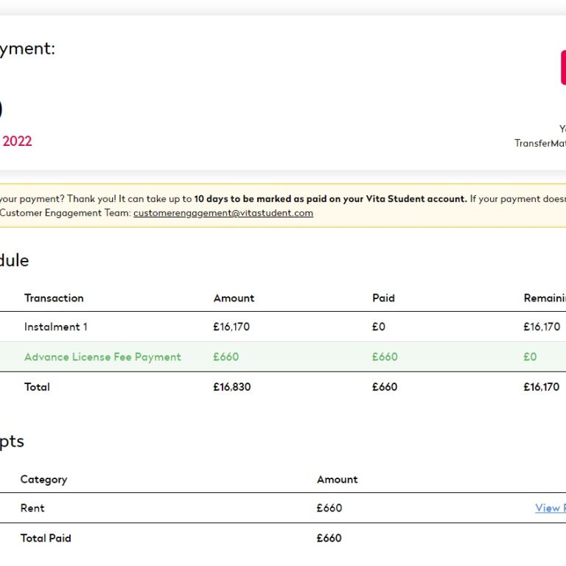Select Total Paid amount £660

pyautogui.click(x=329, y=538)
